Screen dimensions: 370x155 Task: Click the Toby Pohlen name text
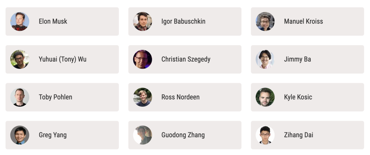(56, 97)
